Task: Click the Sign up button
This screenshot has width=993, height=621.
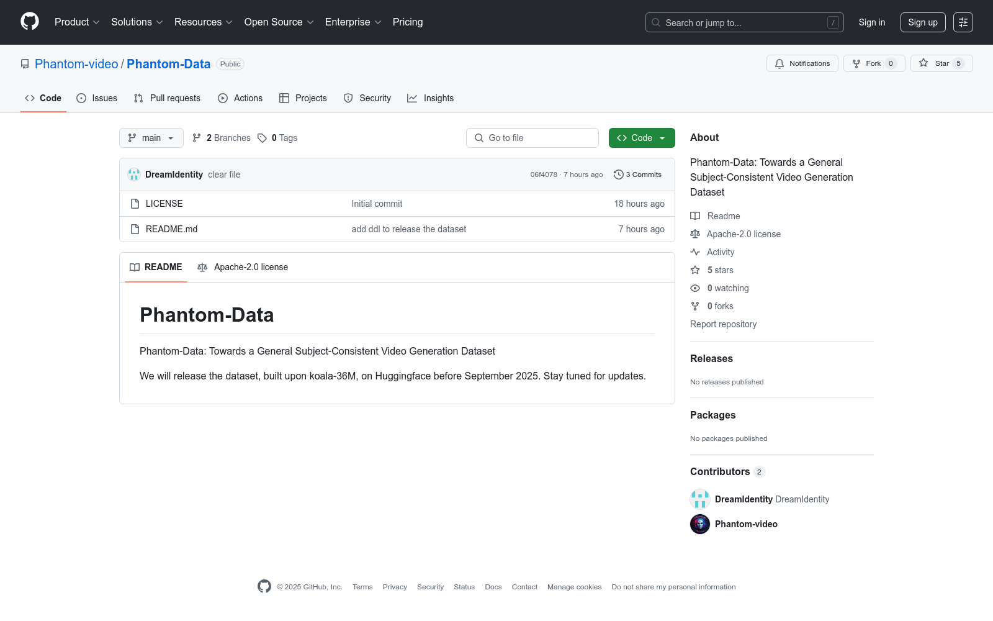Action: pyautogui.click(x=923, y=22)
